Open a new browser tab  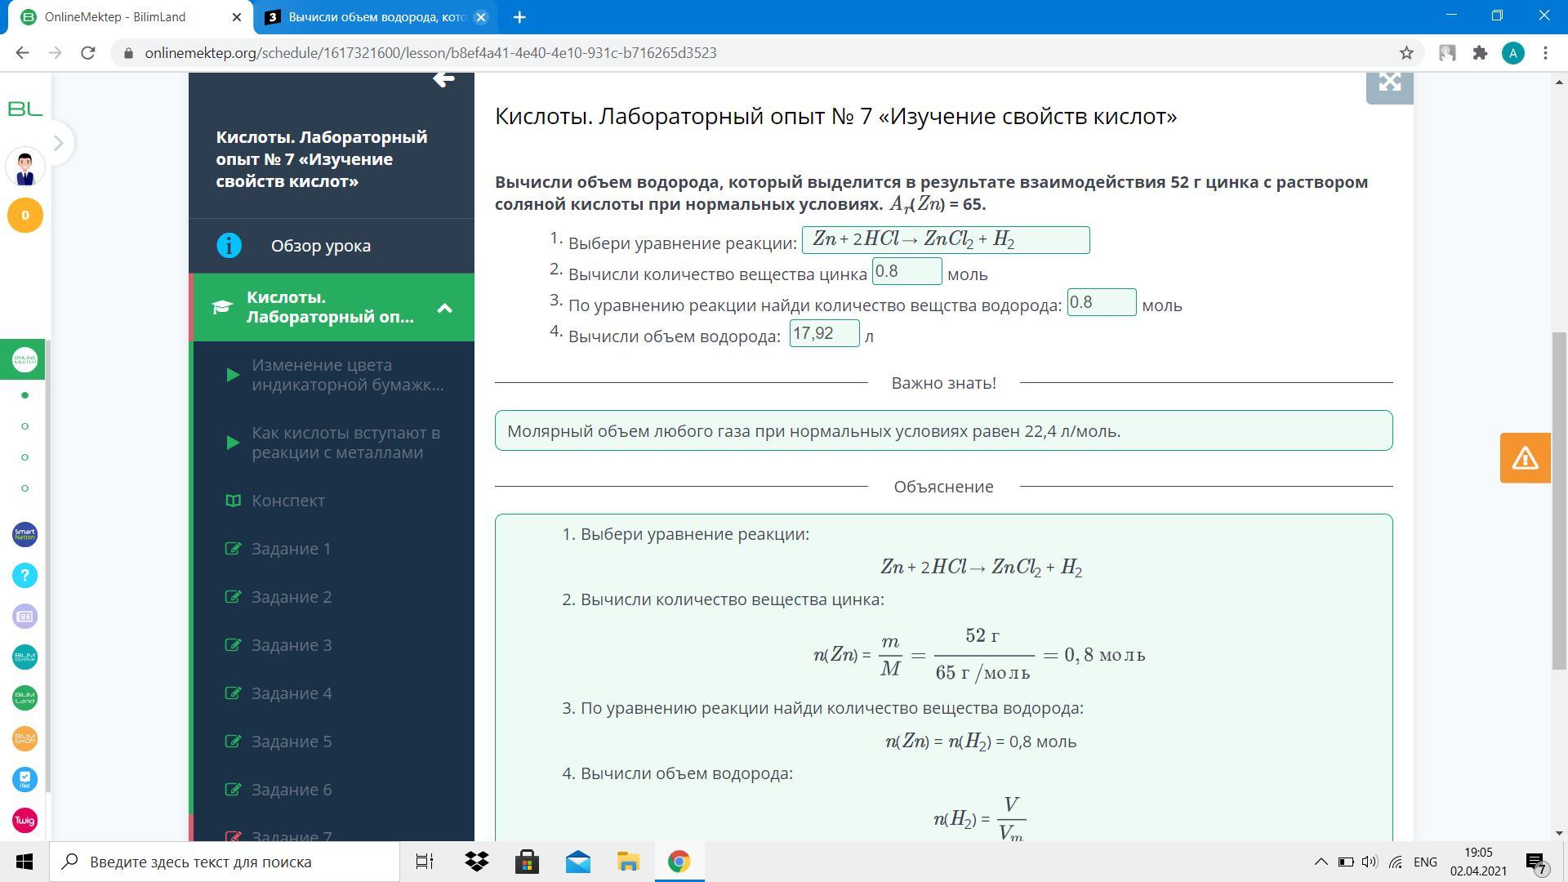519,17
